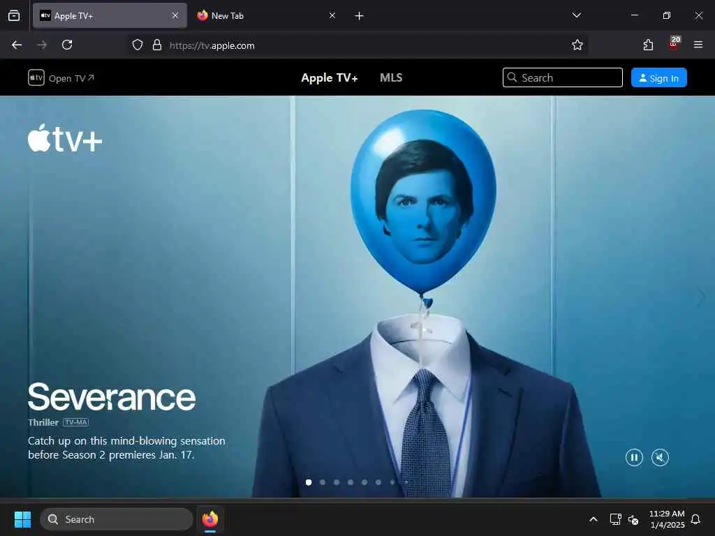
Task: Click the TV-MA rating badge
Action: click(75, 422)
